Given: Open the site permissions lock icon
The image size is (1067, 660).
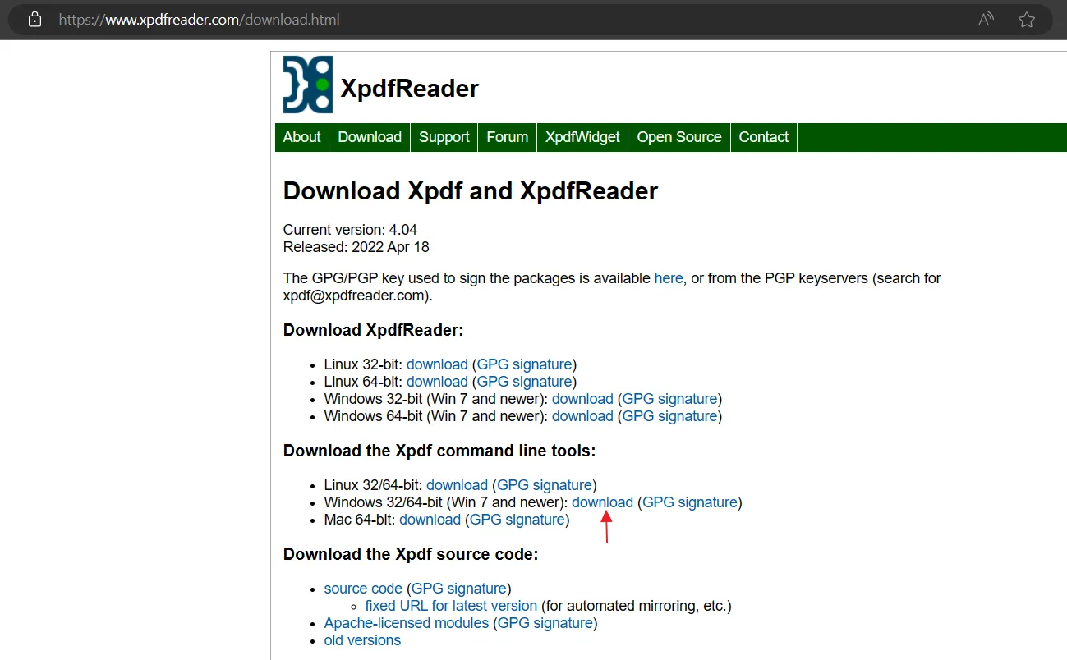Looking at the screenshot, I should (x=34, y=19).
